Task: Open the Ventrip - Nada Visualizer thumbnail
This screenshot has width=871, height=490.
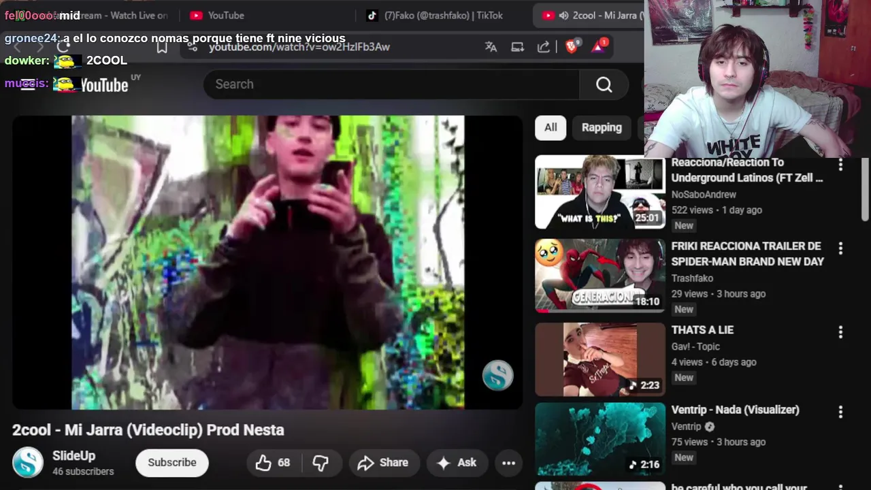Action: pyautogui.click(x=600, y=440)
